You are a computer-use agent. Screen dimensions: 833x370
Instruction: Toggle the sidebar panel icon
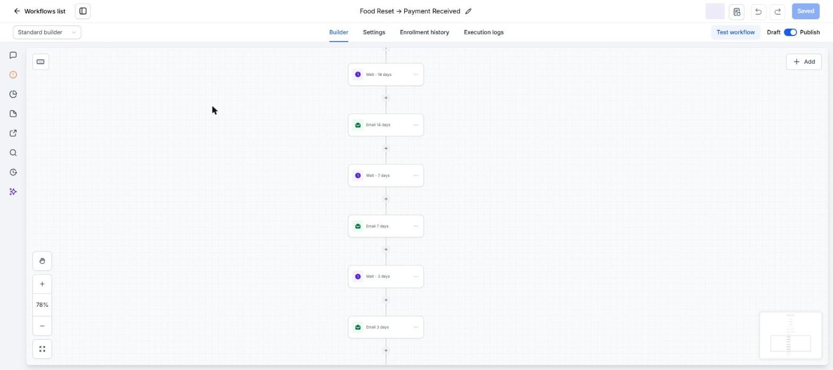(83, 11)
